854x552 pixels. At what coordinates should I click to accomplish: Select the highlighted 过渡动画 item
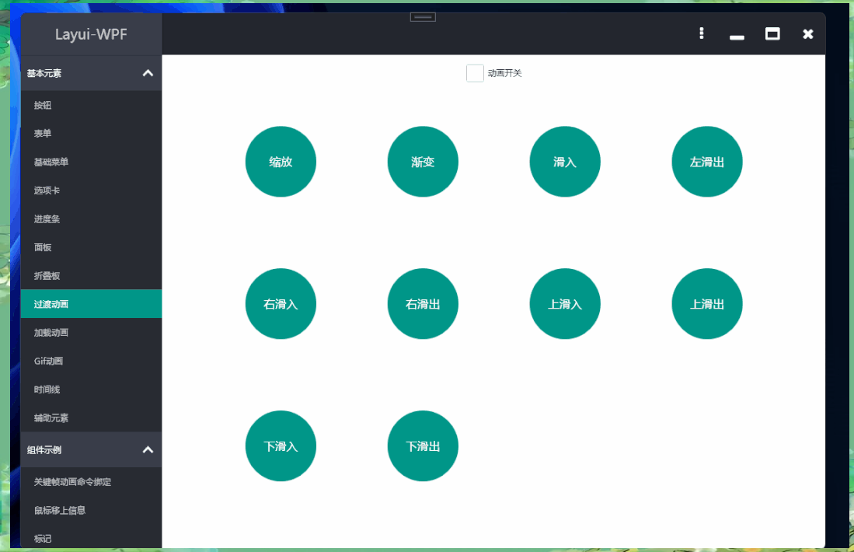click(x=92, y=304)
